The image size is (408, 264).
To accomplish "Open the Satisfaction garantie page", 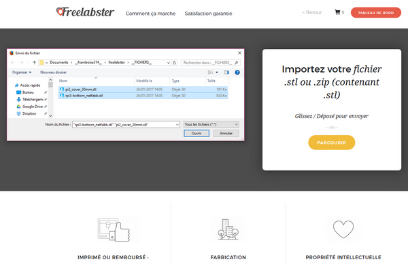I will pyautogui.click(x=209, y=14).
